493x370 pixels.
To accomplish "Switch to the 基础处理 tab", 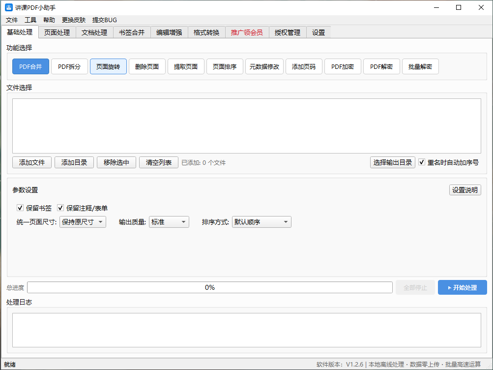I will click(20, 32).
